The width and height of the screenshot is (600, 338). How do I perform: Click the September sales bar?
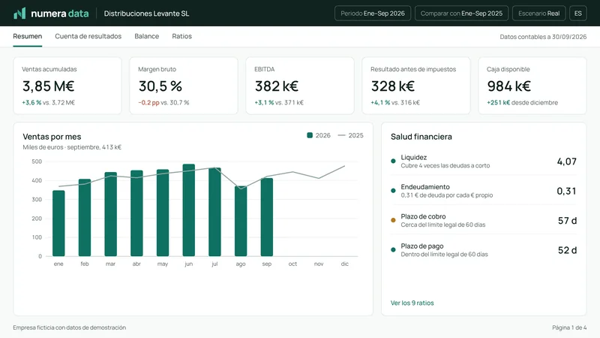click(x=267, y=217)
